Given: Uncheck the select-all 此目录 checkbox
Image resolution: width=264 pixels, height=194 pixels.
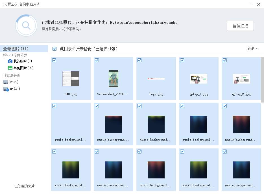Looking at the screenshot, I should [54, 49].
